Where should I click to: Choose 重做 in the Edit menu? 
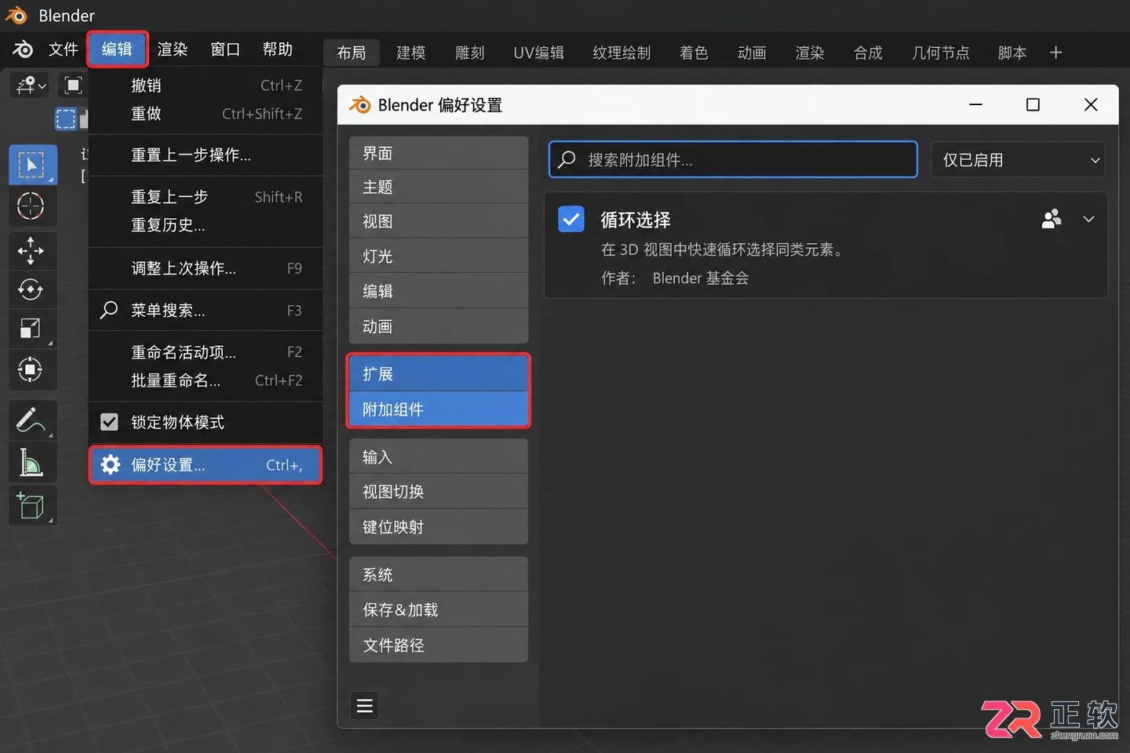206,114
